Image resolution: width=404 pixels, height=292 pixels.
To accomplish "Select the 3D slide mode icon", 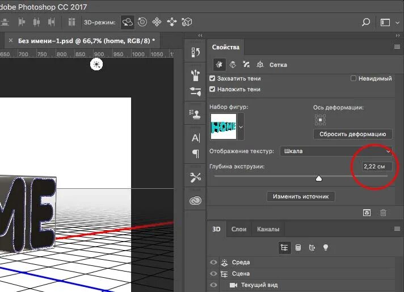I will (x=171, y=22).
